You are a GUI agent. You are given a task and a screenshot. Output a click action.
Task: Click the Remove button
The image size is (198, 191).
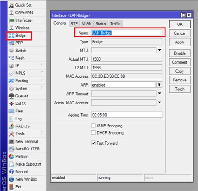[180, 80]
